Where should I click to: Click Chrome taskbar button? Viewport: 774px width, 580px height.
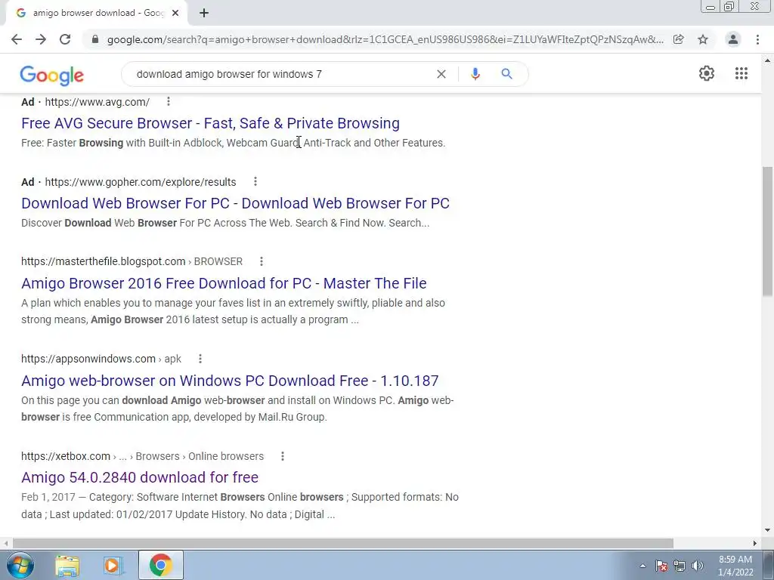[x=160, y=565]
